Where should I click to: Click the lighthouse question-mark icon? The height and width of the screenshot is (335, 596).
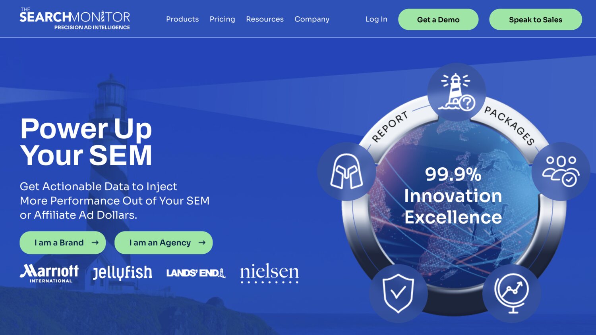(x=457, y=92)
